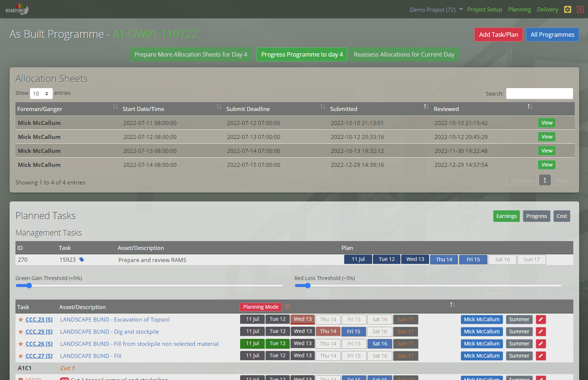Click the Neartime logo
The width and height of the screenshot is (588, 380).
pos(17,9)
